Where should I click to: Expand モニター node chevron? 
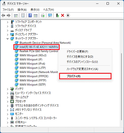[8, 114]
